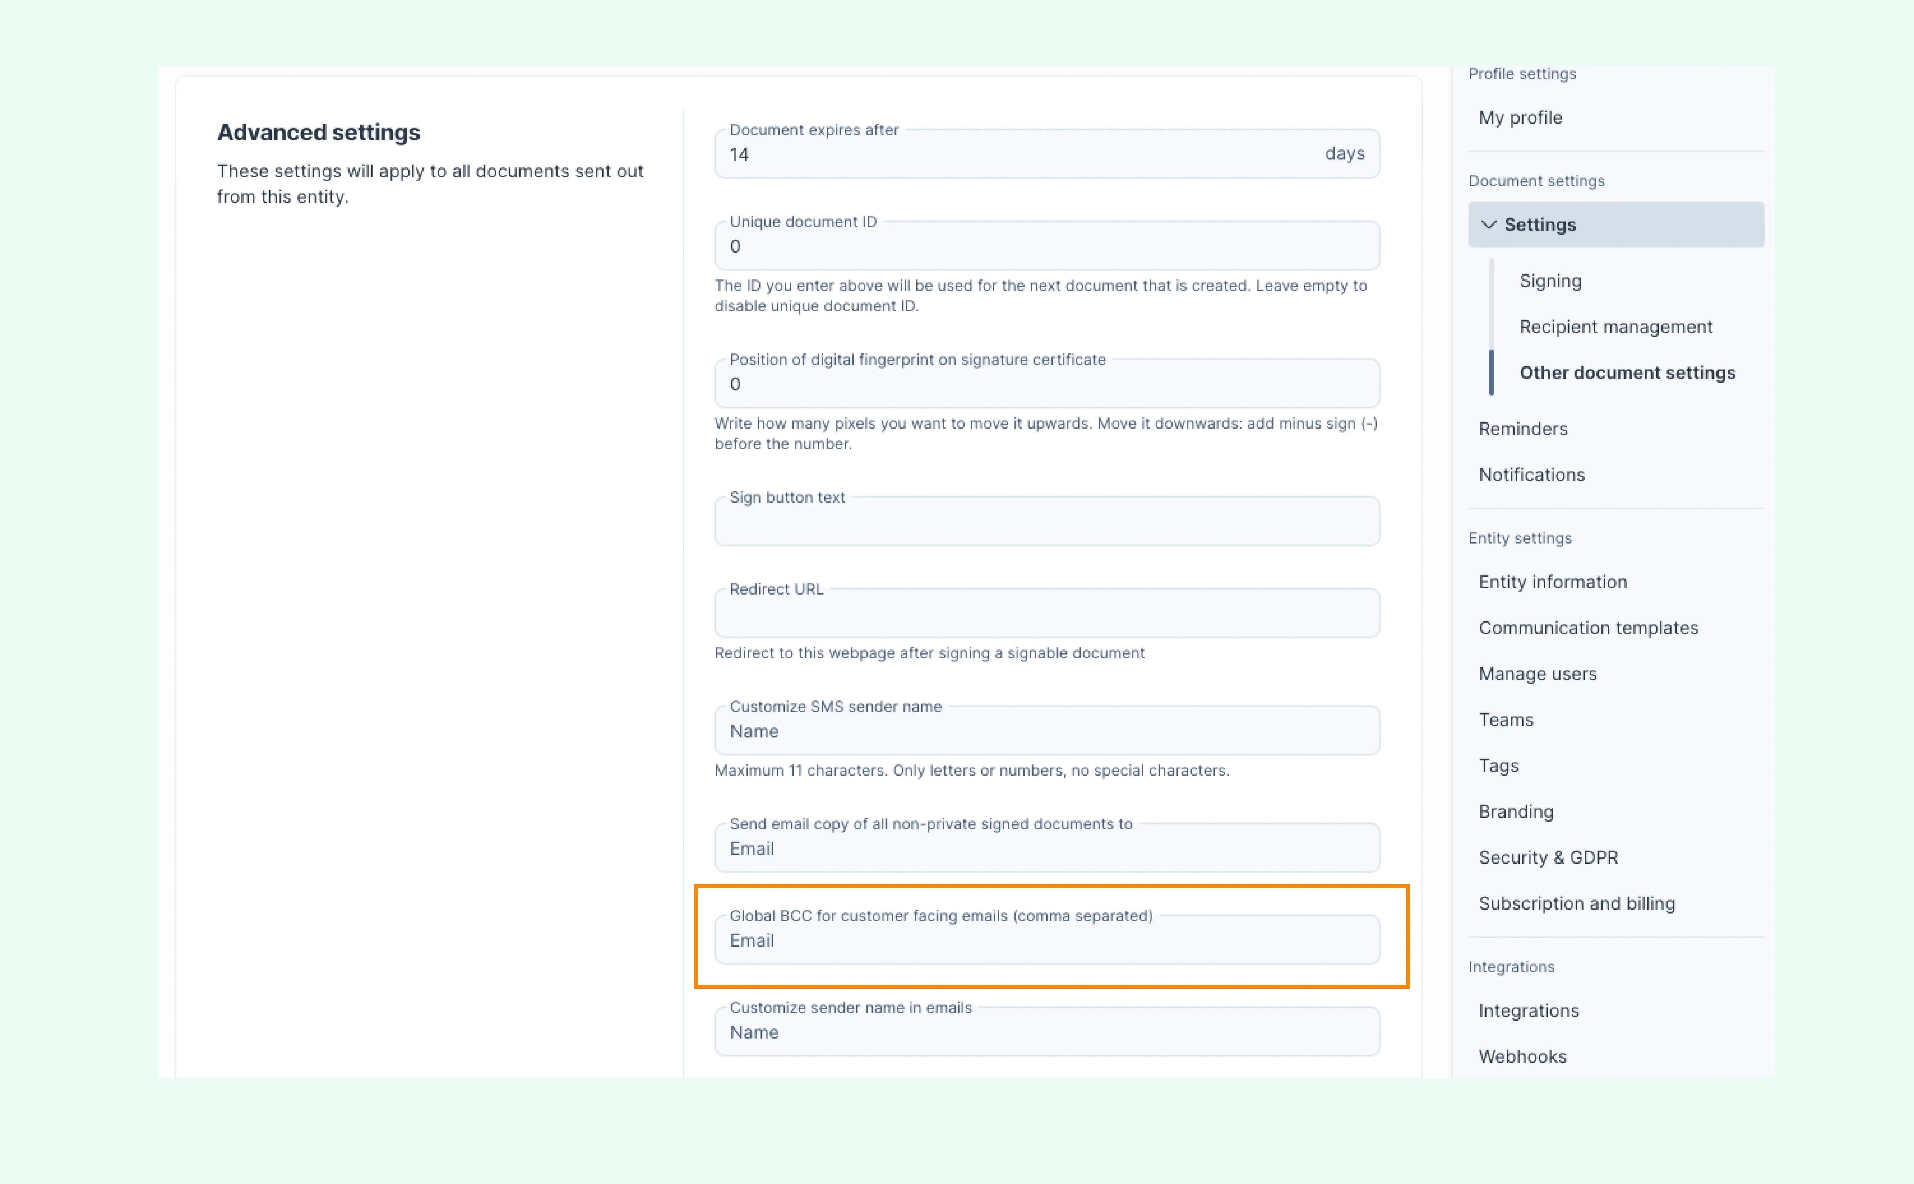This screenshot has height=1184, width=1914.
Task: Open Subscription and billing page
Action: (x=1576, y=904)
